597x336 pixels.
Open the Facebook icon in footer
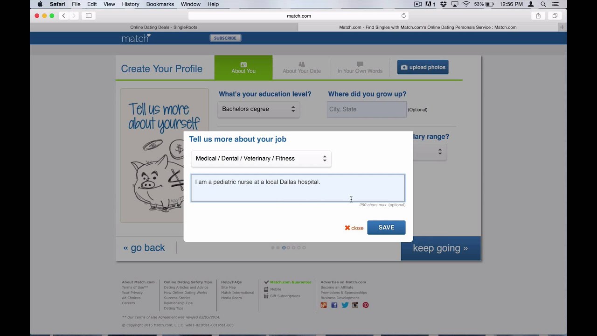coord(334,305)
